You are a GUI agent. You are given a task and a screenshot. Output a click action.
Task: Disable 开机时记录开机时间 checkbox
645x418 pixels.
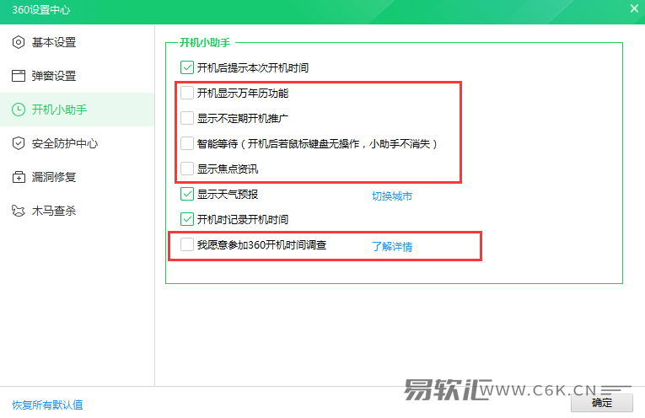click(x=187, y=219)
